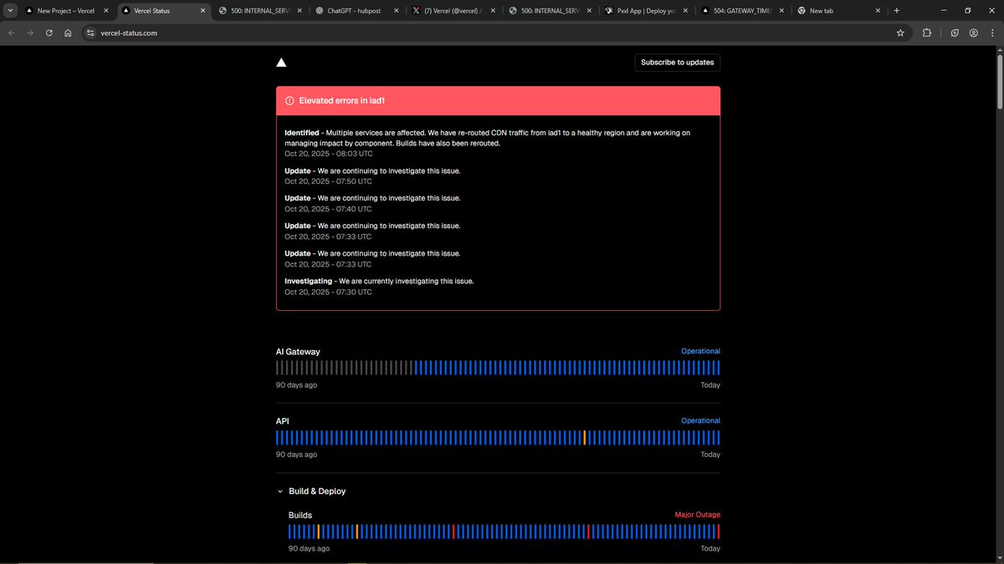Viewport: 1004px width, 564px height.
Task: Switch to the New tab tab
Action: pos(838,11)
